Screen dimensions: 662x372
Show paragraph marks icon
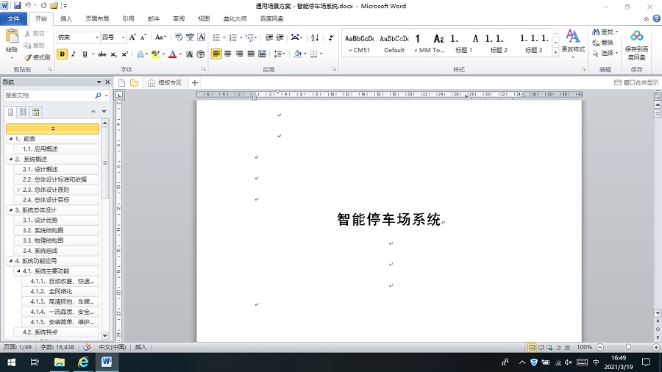331,37
